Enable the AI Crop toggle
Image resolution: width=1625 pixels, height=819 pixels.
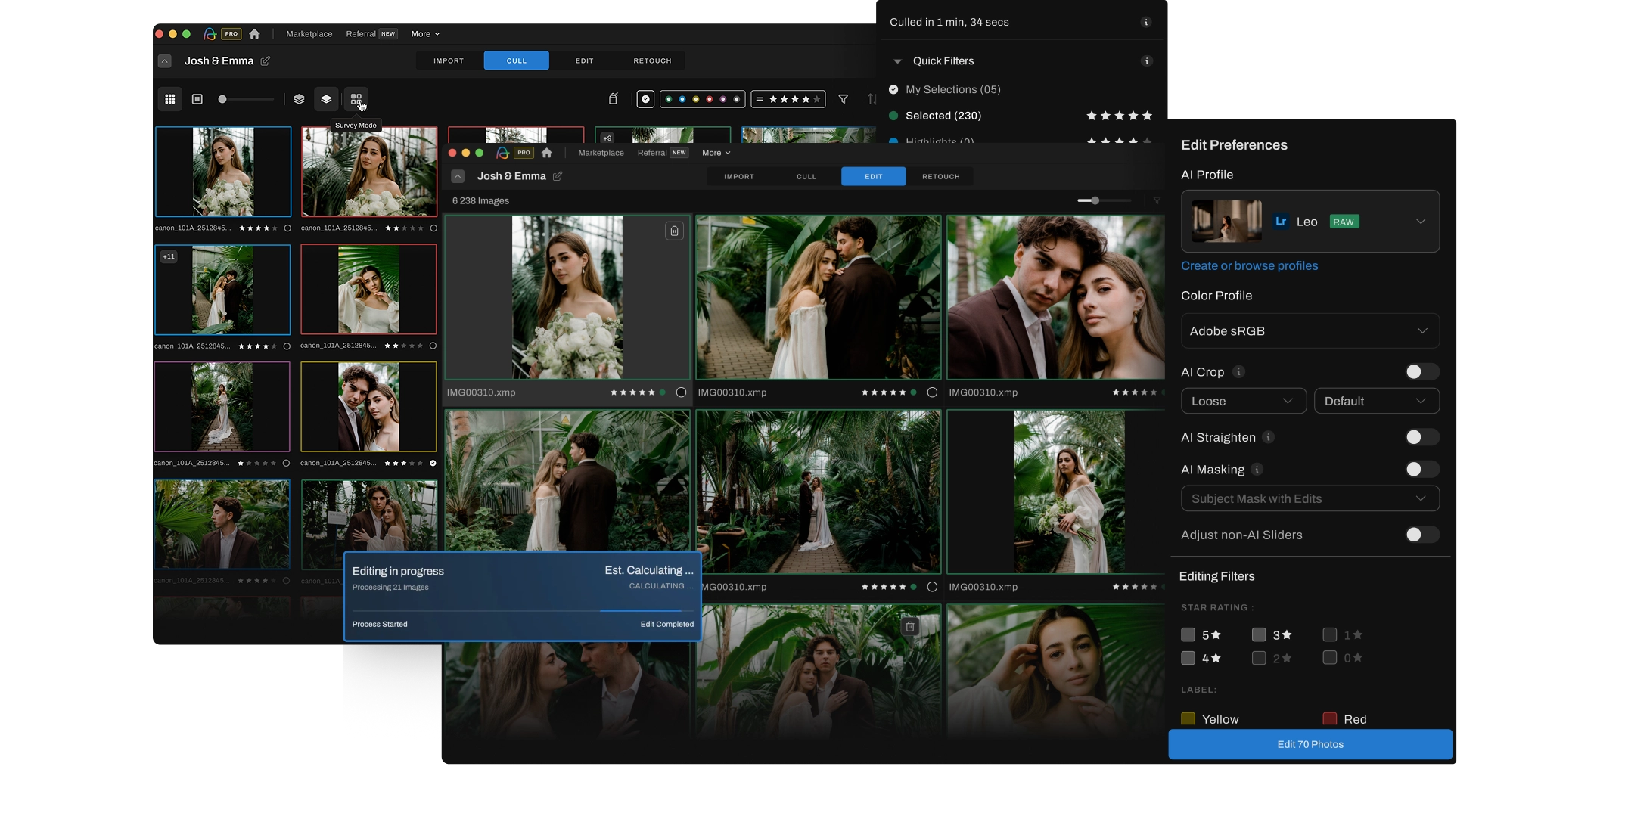[x=1421, y=372]
